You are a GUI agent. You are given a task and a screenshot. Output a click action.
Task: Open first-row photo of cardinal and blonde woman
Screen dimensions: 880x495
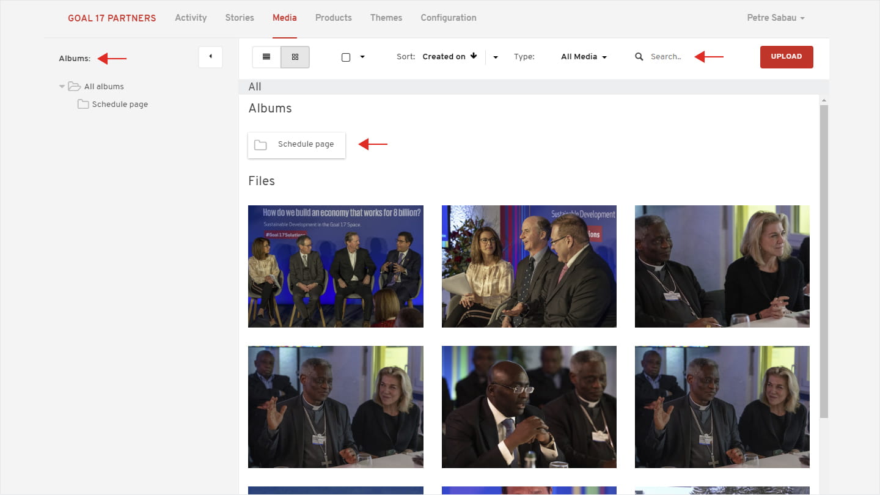[x=722, y=266]
